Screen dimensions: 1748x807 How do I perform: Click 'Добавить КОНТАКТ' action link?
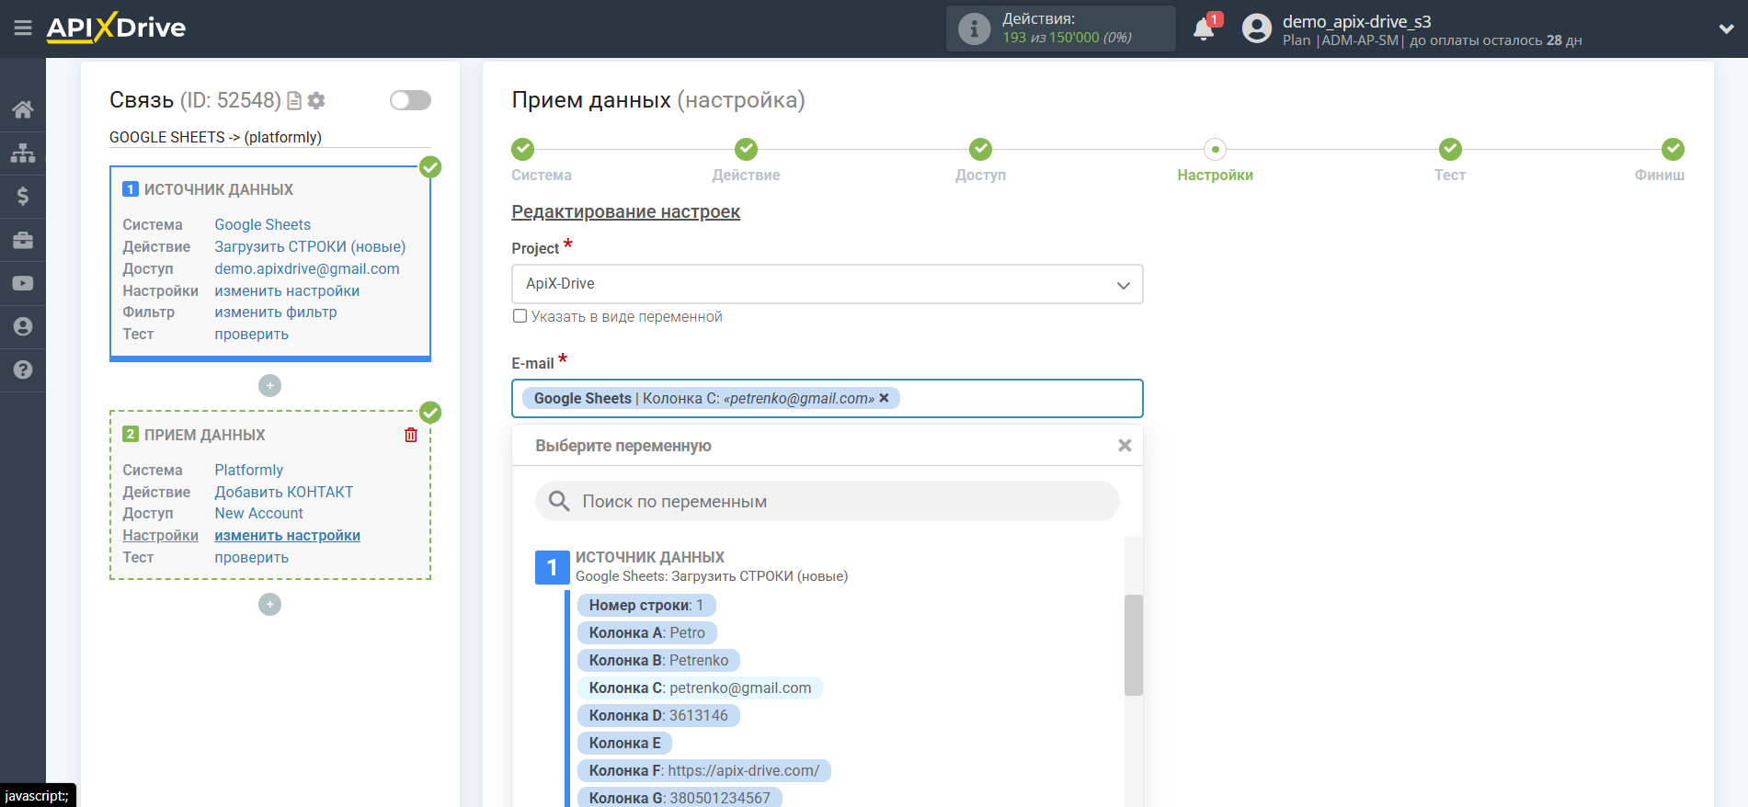click(284, 492)
